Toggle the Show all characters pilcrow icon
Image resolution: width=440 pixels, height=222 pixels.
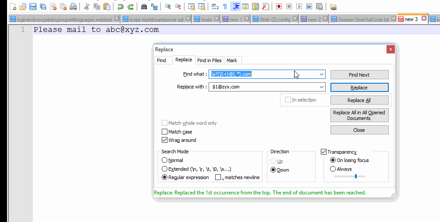point(225,7)
